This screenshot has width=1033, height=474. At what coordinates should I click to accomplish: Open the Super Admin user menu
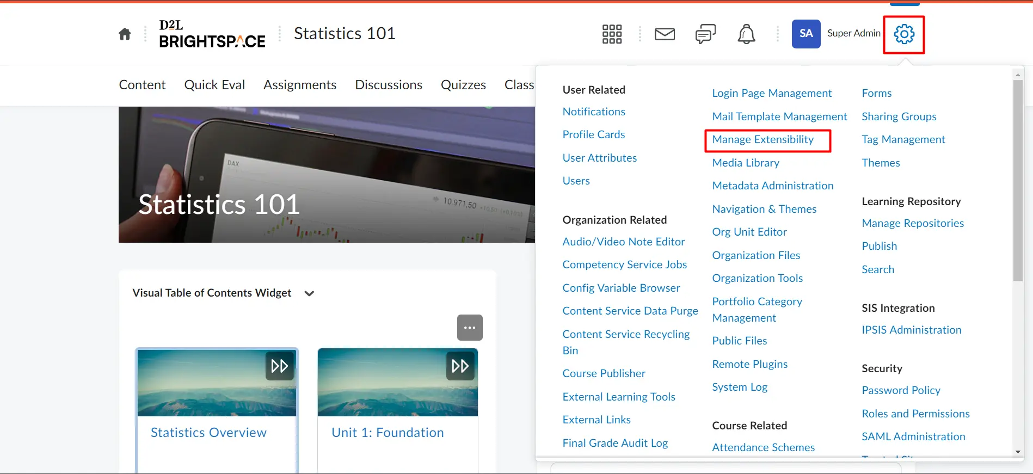pyautogui.click(x=854, y=33)
